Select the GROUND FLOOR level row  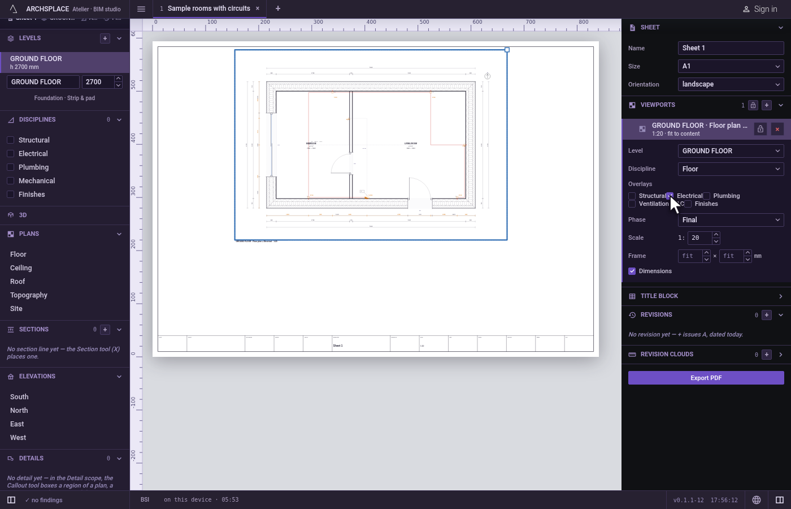tap(65, 62)
